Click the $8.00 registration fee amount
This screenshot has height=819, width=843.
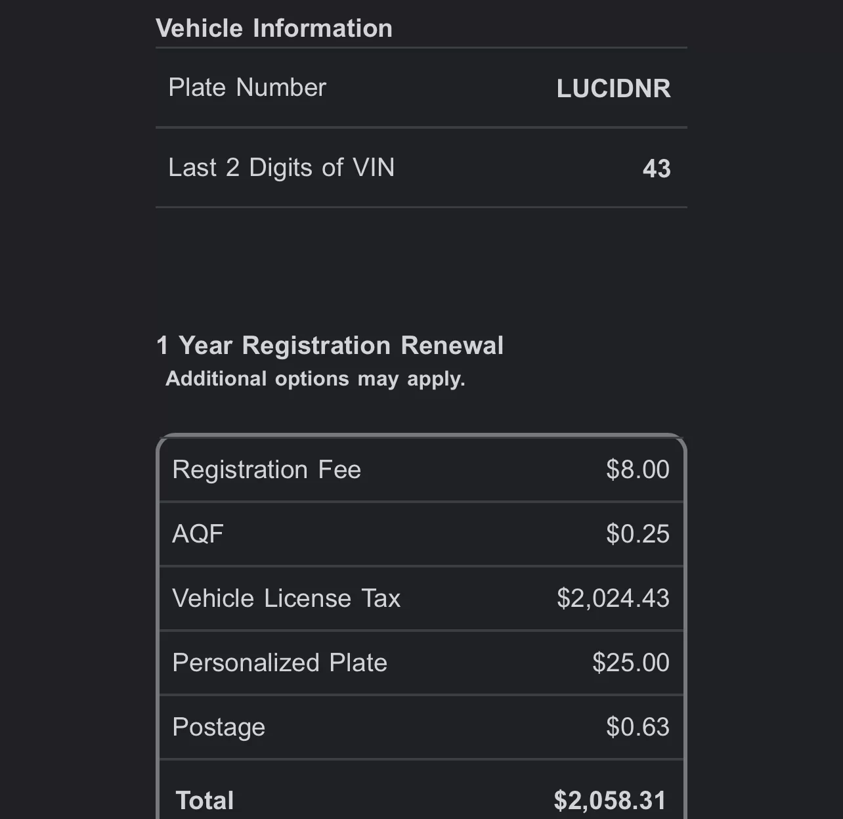click(x=638, y=470)
